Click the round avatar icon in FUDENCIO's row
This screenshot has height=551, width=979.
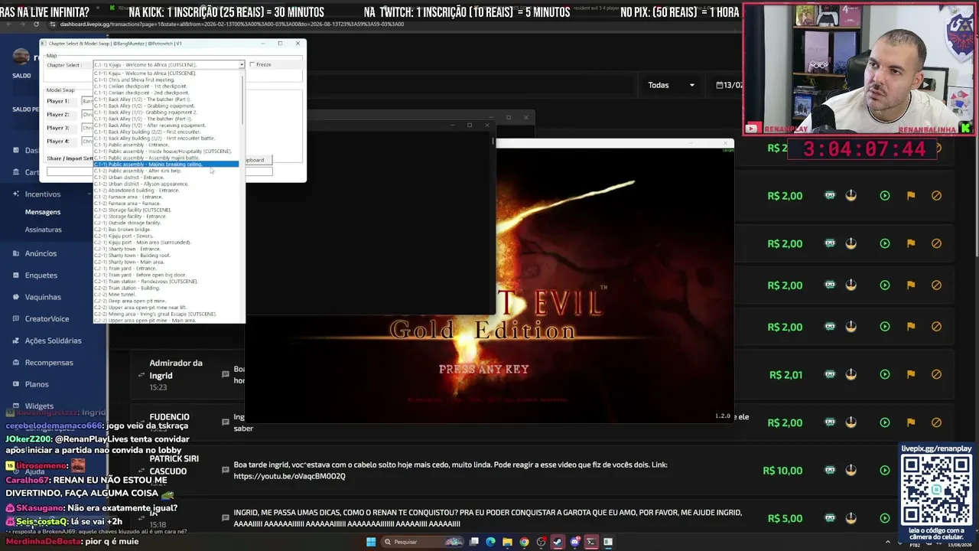pyautogui.click(x=851, y=422)
